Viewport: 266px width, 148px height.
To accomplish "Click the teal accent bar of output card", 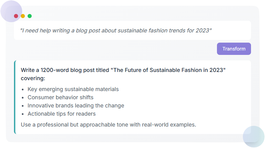I will (x=15, y=97).
